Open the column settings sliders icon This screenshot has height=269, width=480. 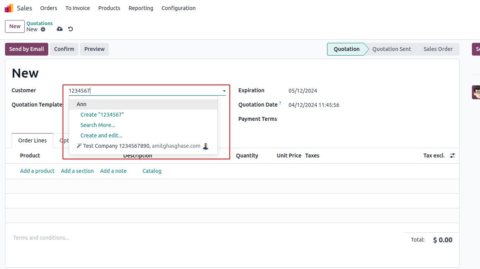click(452, 156)
